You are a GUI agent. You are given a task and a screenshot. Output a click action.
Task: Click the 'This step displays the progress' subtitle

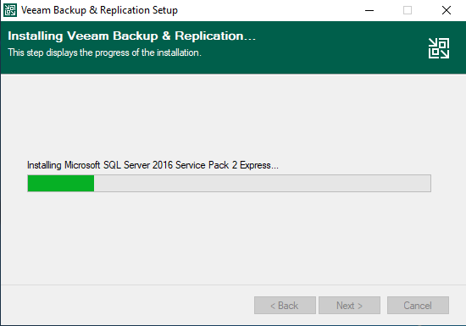104,52
